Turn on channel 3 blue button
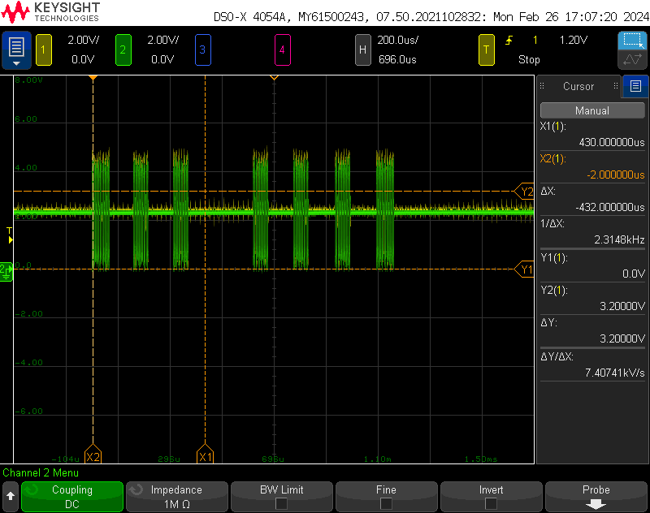The height and width of the screenshot is (513, 650). tap(202, 50)
